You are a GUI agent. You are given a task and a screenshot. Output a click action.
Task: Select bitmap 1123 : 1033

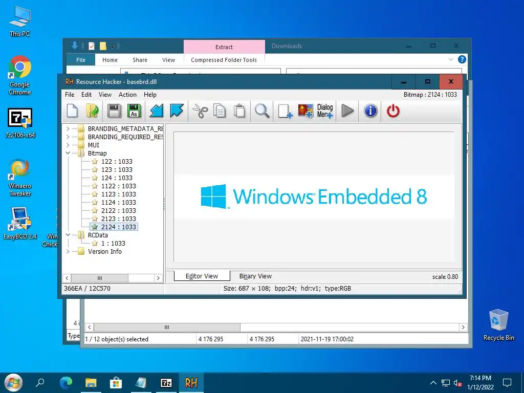click(119, 194)
